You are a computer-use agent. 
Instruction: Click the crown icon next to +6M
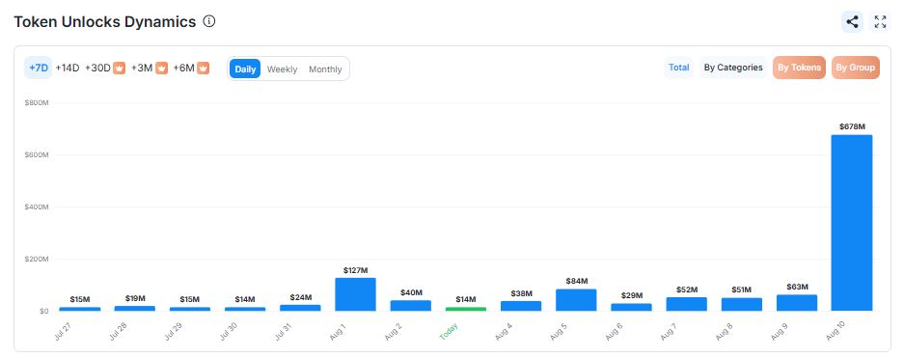tap(203, 68)
